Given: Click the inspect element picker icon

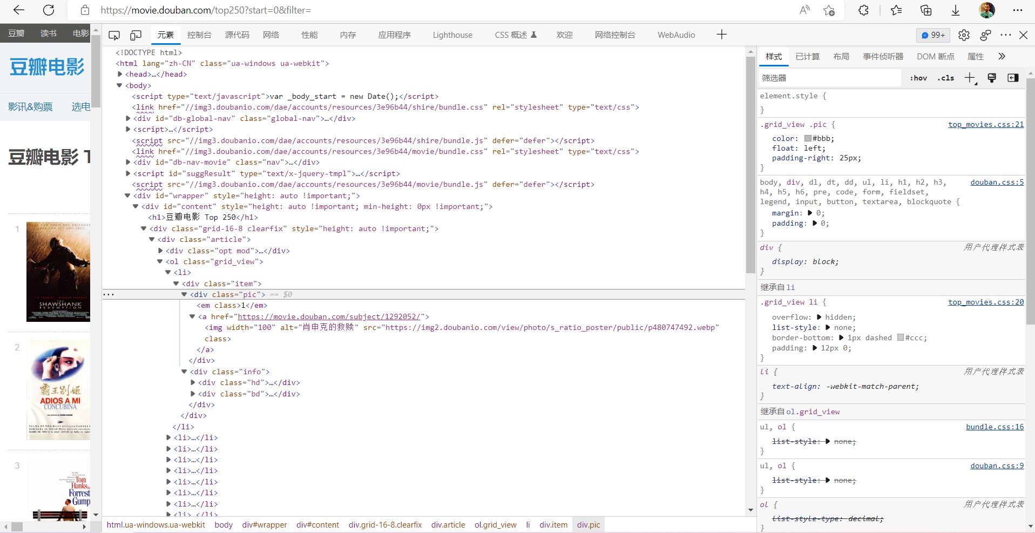Looking at the screenshot, I should coord(114,35).
